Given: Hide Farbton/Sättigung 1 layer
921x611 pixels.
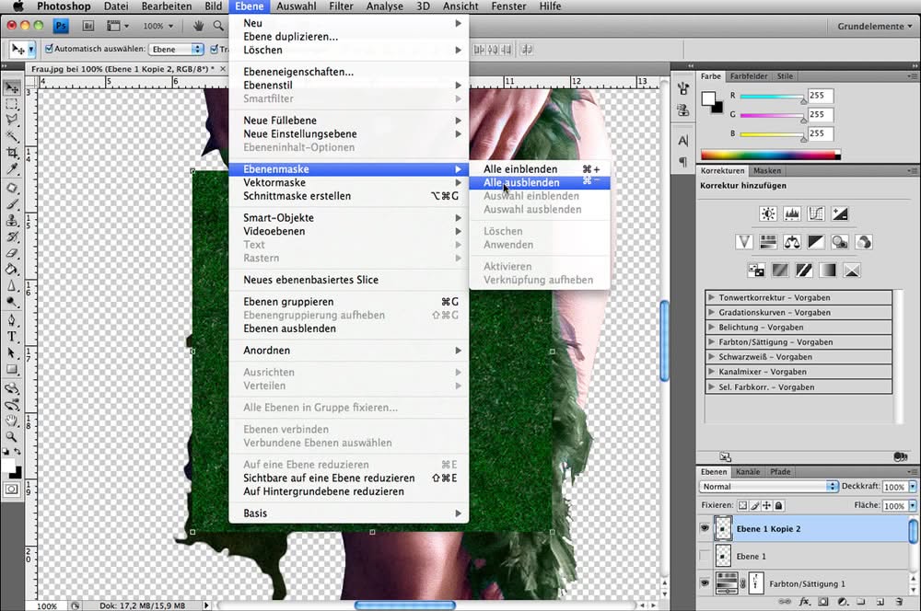Looking at the screenshot, I should click(x=705, y=582).
